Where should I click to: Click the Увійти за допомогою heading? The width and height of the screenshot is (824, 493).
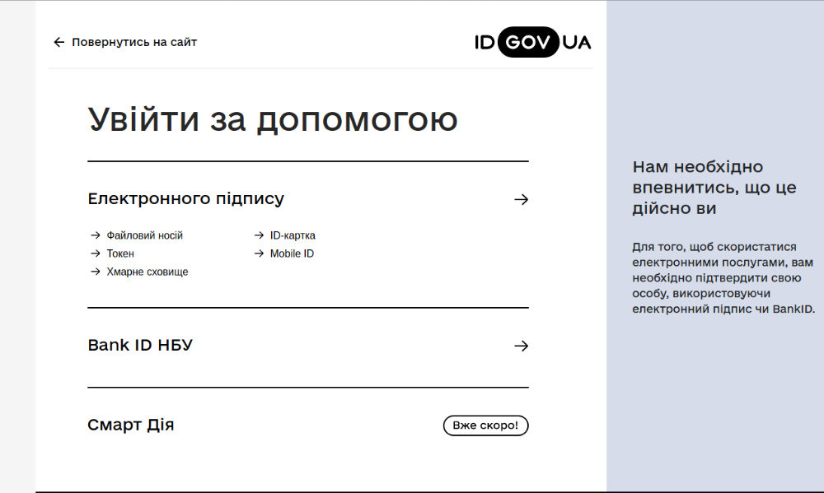tap(273, 119)
